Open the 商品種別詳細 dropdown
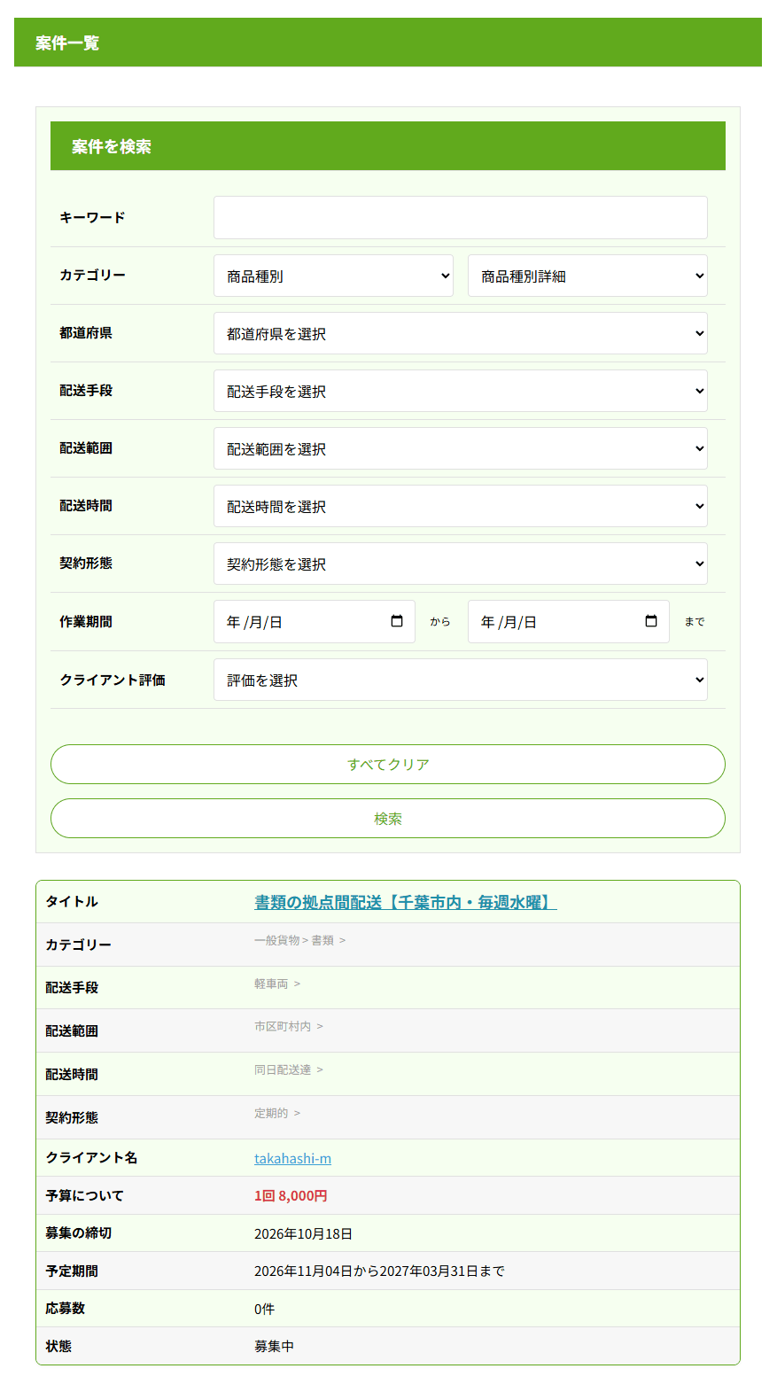The image size is (777, 1384). tap(587, 276)
